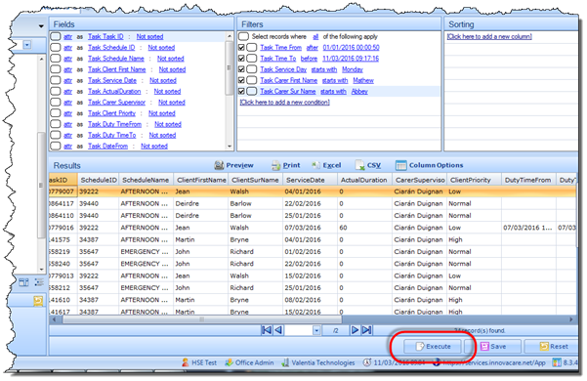Uncheck the Task Time To filter enabled checkbox
Screen dimensions: 587x381
(x=241, y=59)
